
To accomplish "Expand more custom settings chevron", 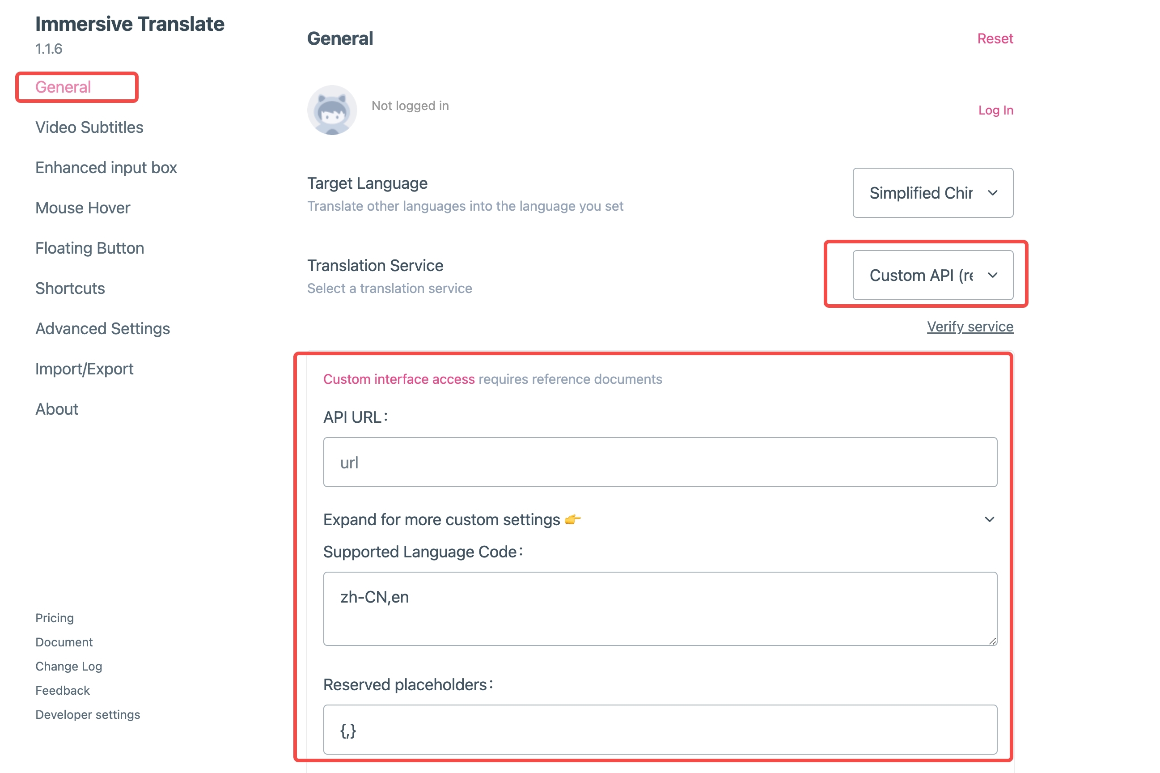I will (989, 520).
